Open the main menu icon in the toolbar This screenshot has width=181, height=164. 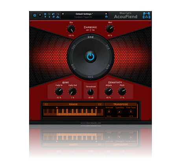pos(45,14)
